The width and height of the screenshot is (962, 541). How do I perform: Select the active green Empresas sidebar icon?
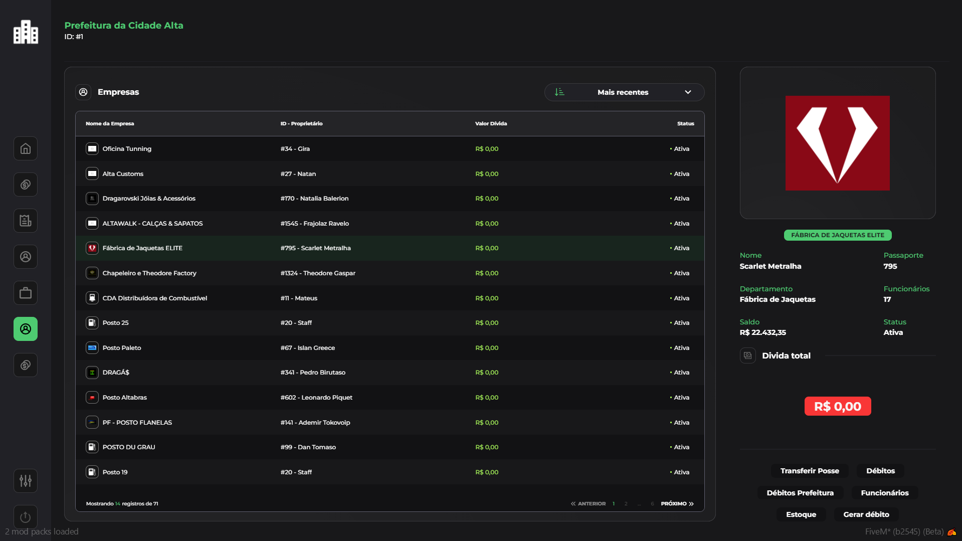pos(26,329)
